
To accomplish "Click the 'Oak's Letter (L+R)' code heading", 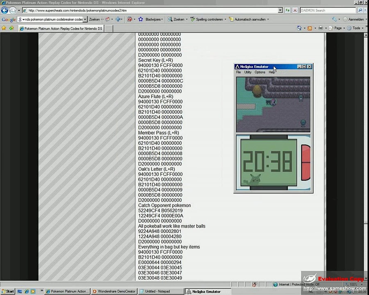I will (156, 169).
